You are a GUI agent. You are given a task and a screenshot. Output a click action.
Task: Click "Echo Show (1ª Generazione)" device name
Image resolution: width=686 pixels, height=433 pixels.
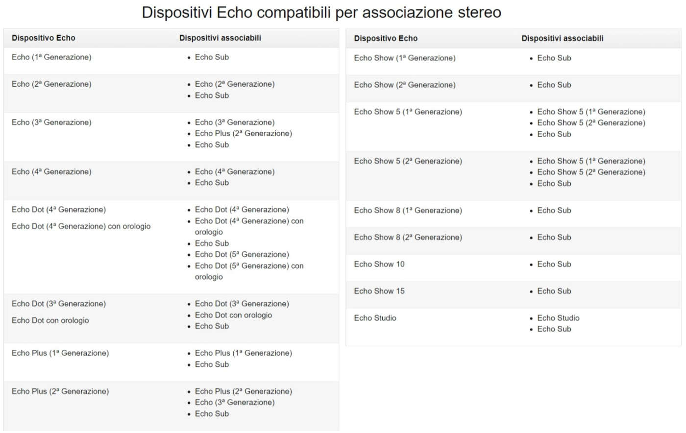click(x=404, y=58)
